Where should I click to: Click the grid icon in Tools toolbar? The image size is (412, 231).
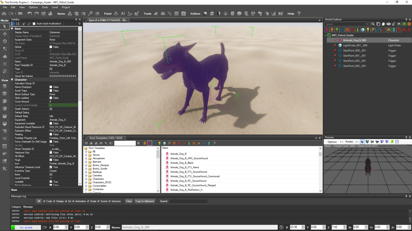[176, 14]
